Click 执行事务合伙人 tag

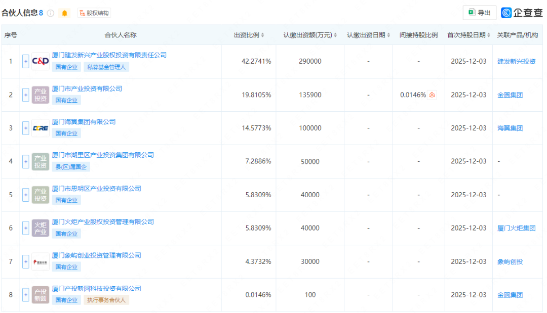tap(106, 300)
